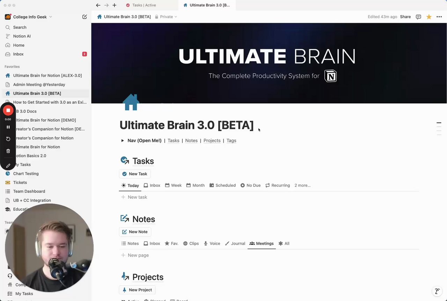Add a row via + New page
This screenshot has height=301, width=447.
(135, 255)
